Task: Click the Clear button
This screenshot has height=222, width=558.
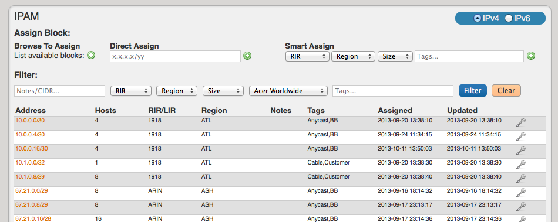Action: pyautogui.click(x=506, y=90)
